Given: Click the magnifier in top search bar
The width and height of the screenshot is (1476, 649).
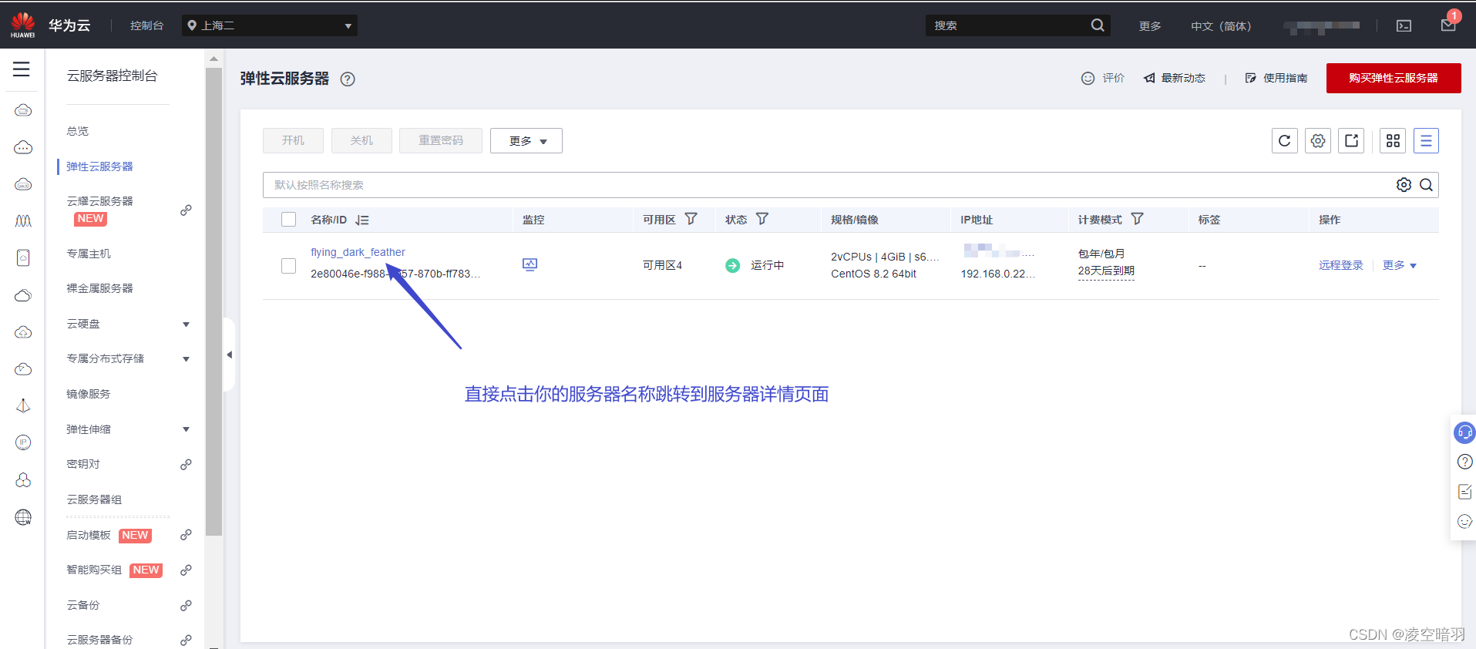Looking at the screenshot, I should pos(1098,25).
